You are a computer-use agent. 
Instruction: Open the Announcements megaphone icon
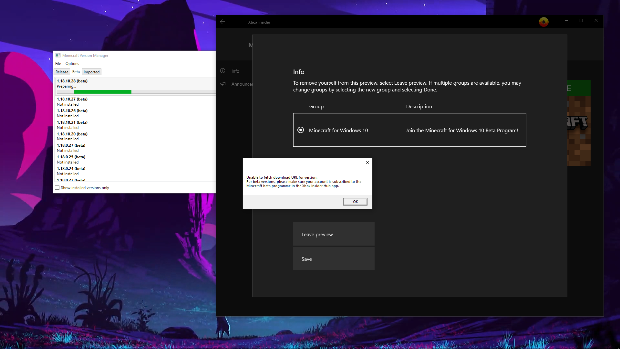(223, 84)
